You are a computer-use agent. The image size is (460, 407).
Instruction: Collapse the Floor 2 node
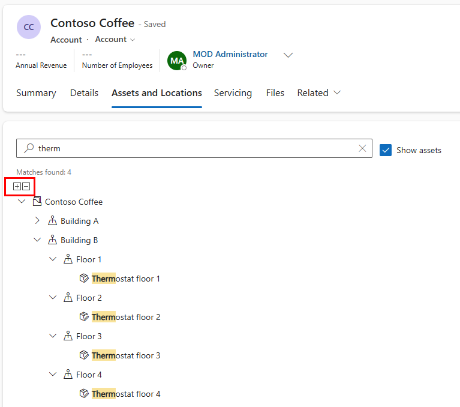[53, 298]
